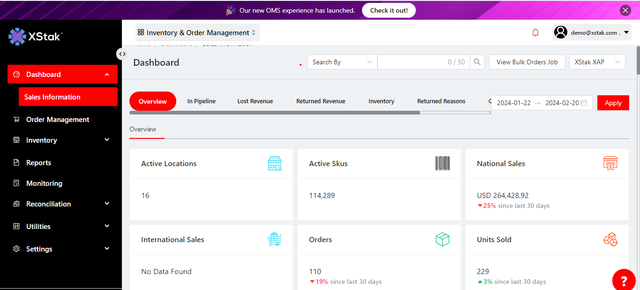640x290 pixels.
Task: Click the Orders box icon
Action: 442,239
